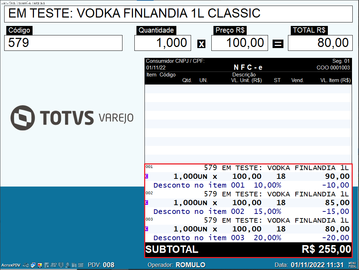
Task: Click the Seg. 01 text
Action: point(341,61)
